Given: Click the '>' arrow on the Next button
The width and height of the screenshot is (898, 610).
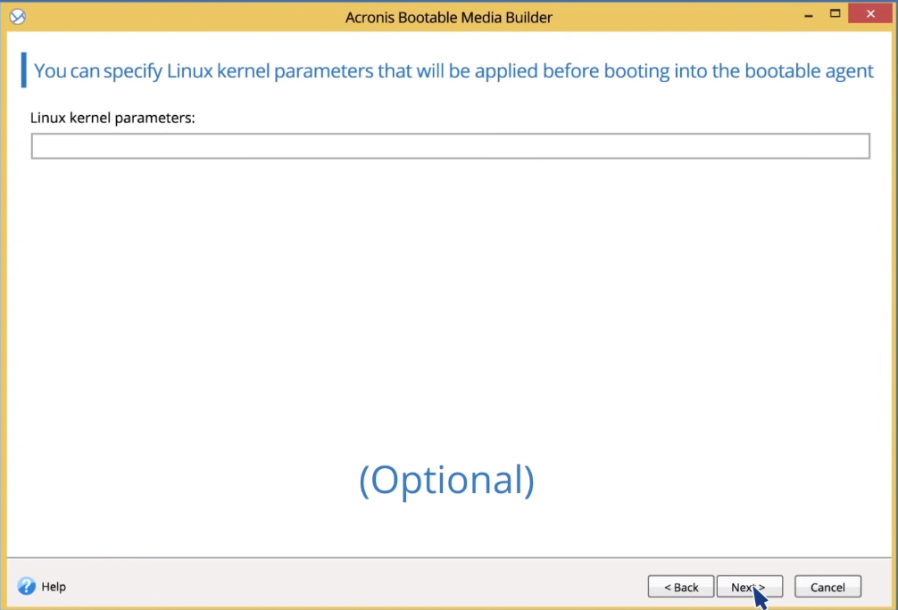Looking at the screenshot, I should (761, 587).
